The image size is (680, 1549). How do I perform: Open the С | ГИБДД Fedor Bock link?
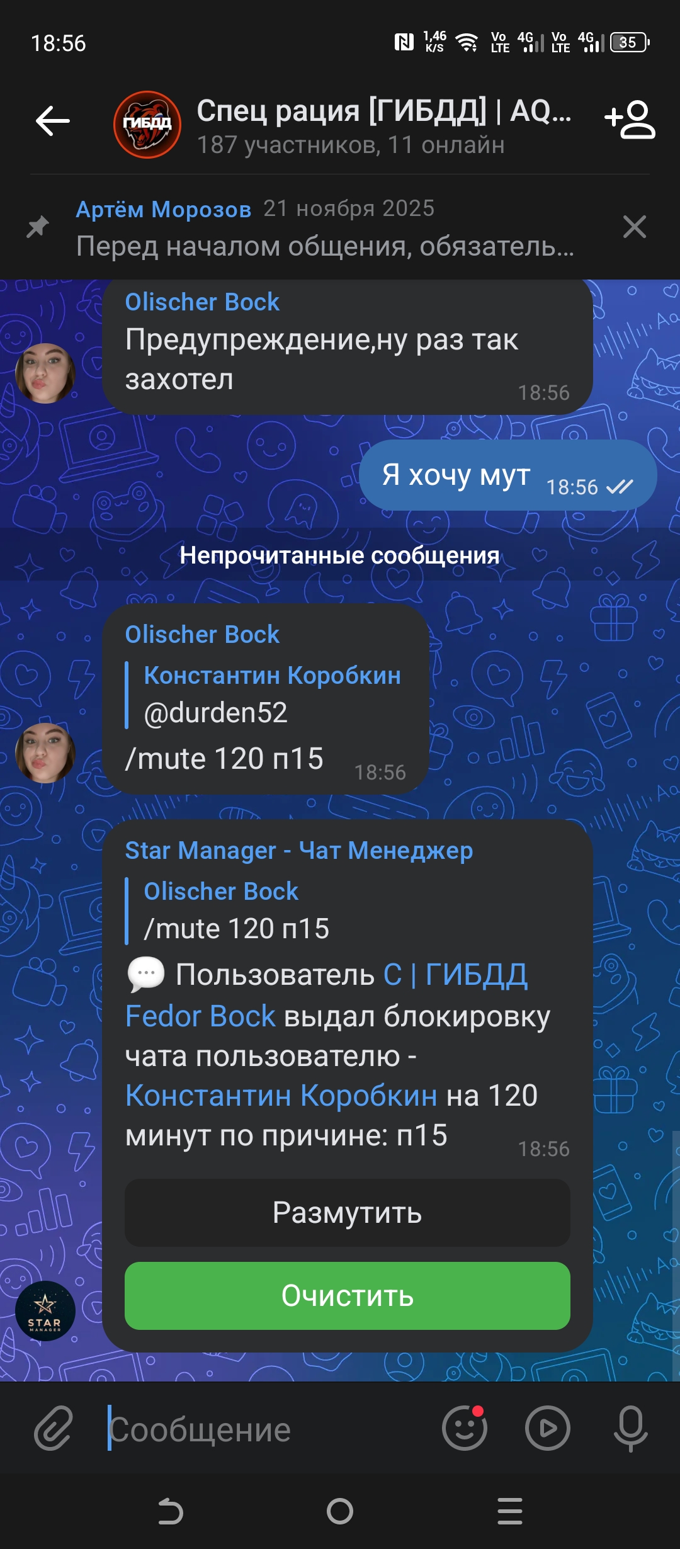[326, 995]
